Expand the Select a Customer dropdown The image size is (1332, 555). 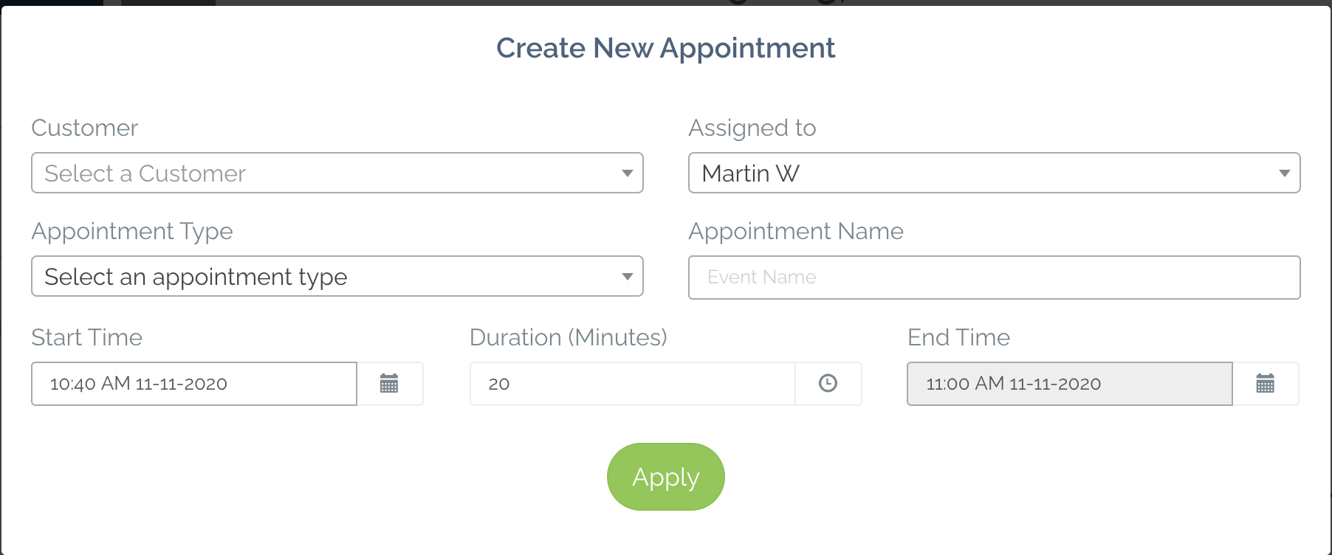[x=337, y=173]
